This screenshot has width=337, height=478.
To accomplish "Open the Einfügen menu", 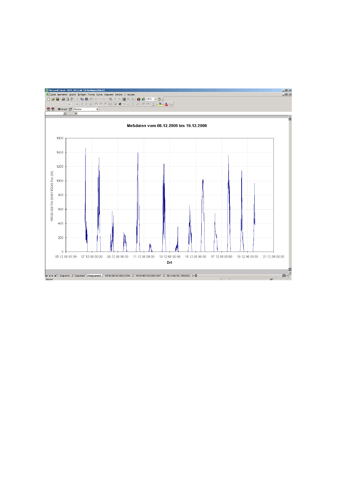I will pos(82,94).
